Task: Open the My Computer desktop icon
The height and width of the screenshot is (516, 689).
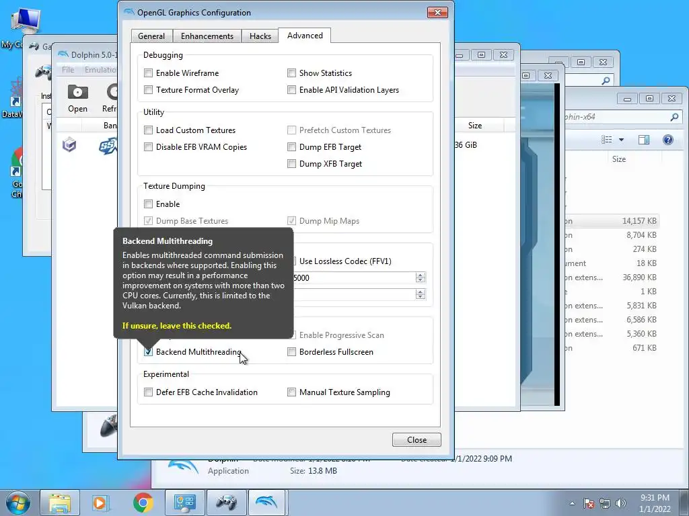Action: [25, 21]
